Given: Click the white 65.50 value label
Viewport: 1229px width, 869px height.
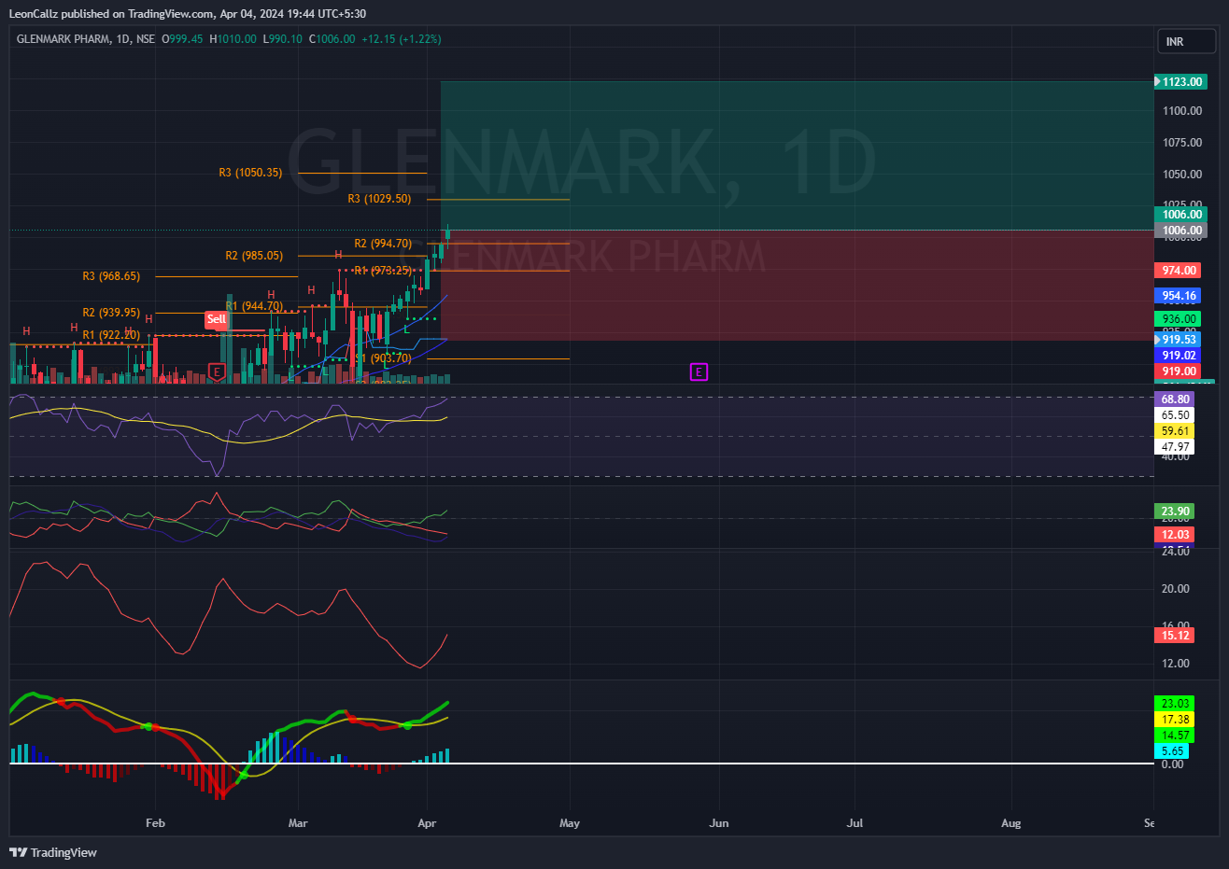Looking at the screenshot, I should point(1175,415).
